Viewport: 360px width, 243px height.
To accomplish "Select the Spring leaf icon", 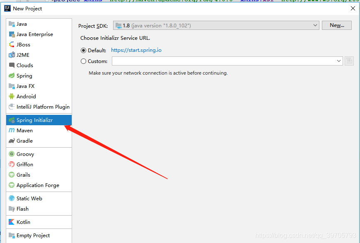I will [12, 75].
